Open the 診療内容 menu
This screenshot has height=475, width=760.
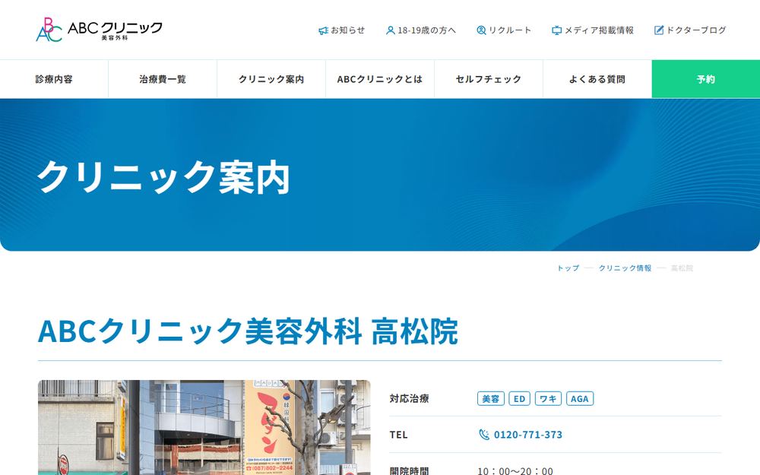click(54, 79)
